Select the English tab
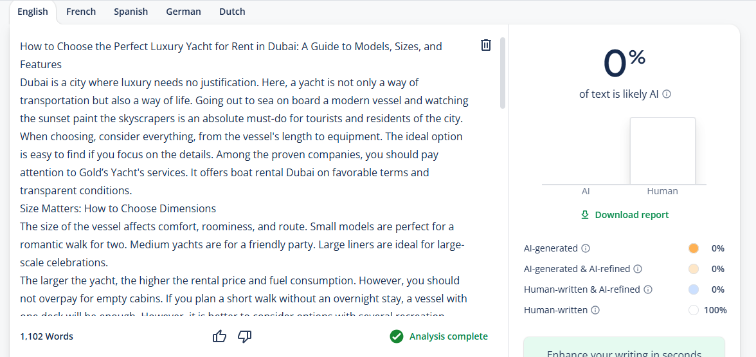The height and width of the screenshot is (357, 756). (33, 12)
